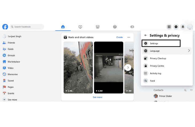Open the account profile picture menu
This screenshot has width=195, height=127.
(190, 27)
